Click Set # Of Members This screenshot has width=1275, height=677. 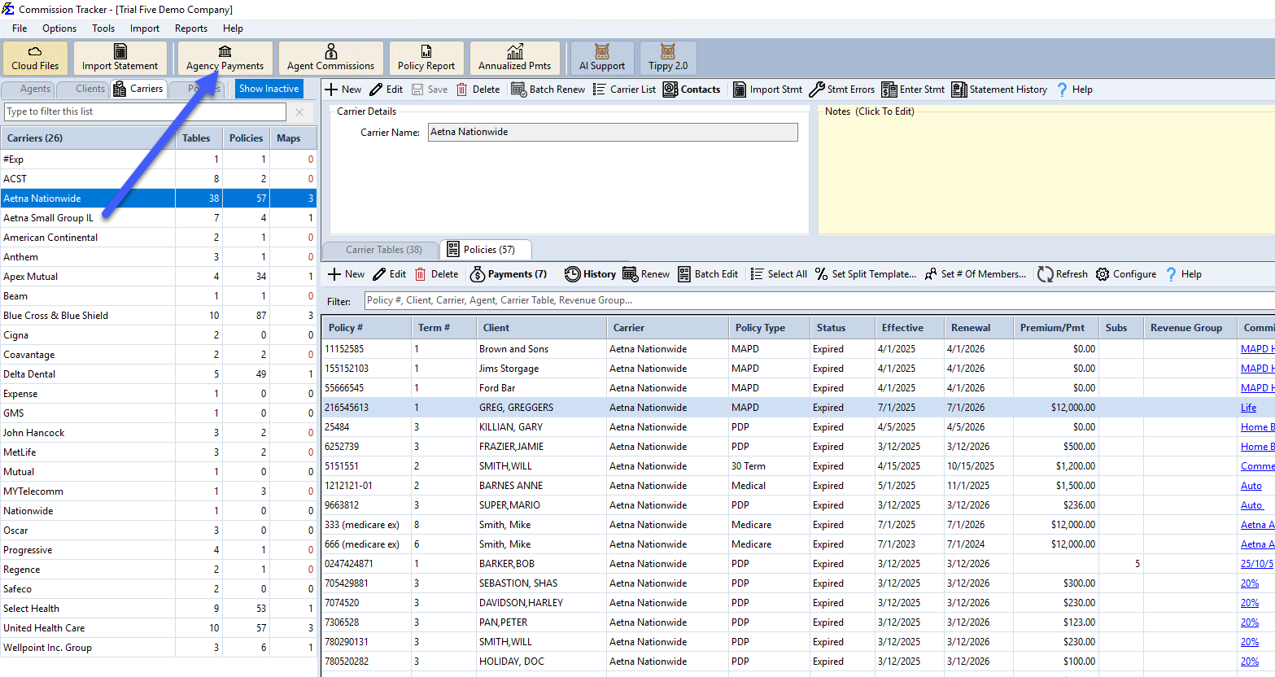point(976,274)
